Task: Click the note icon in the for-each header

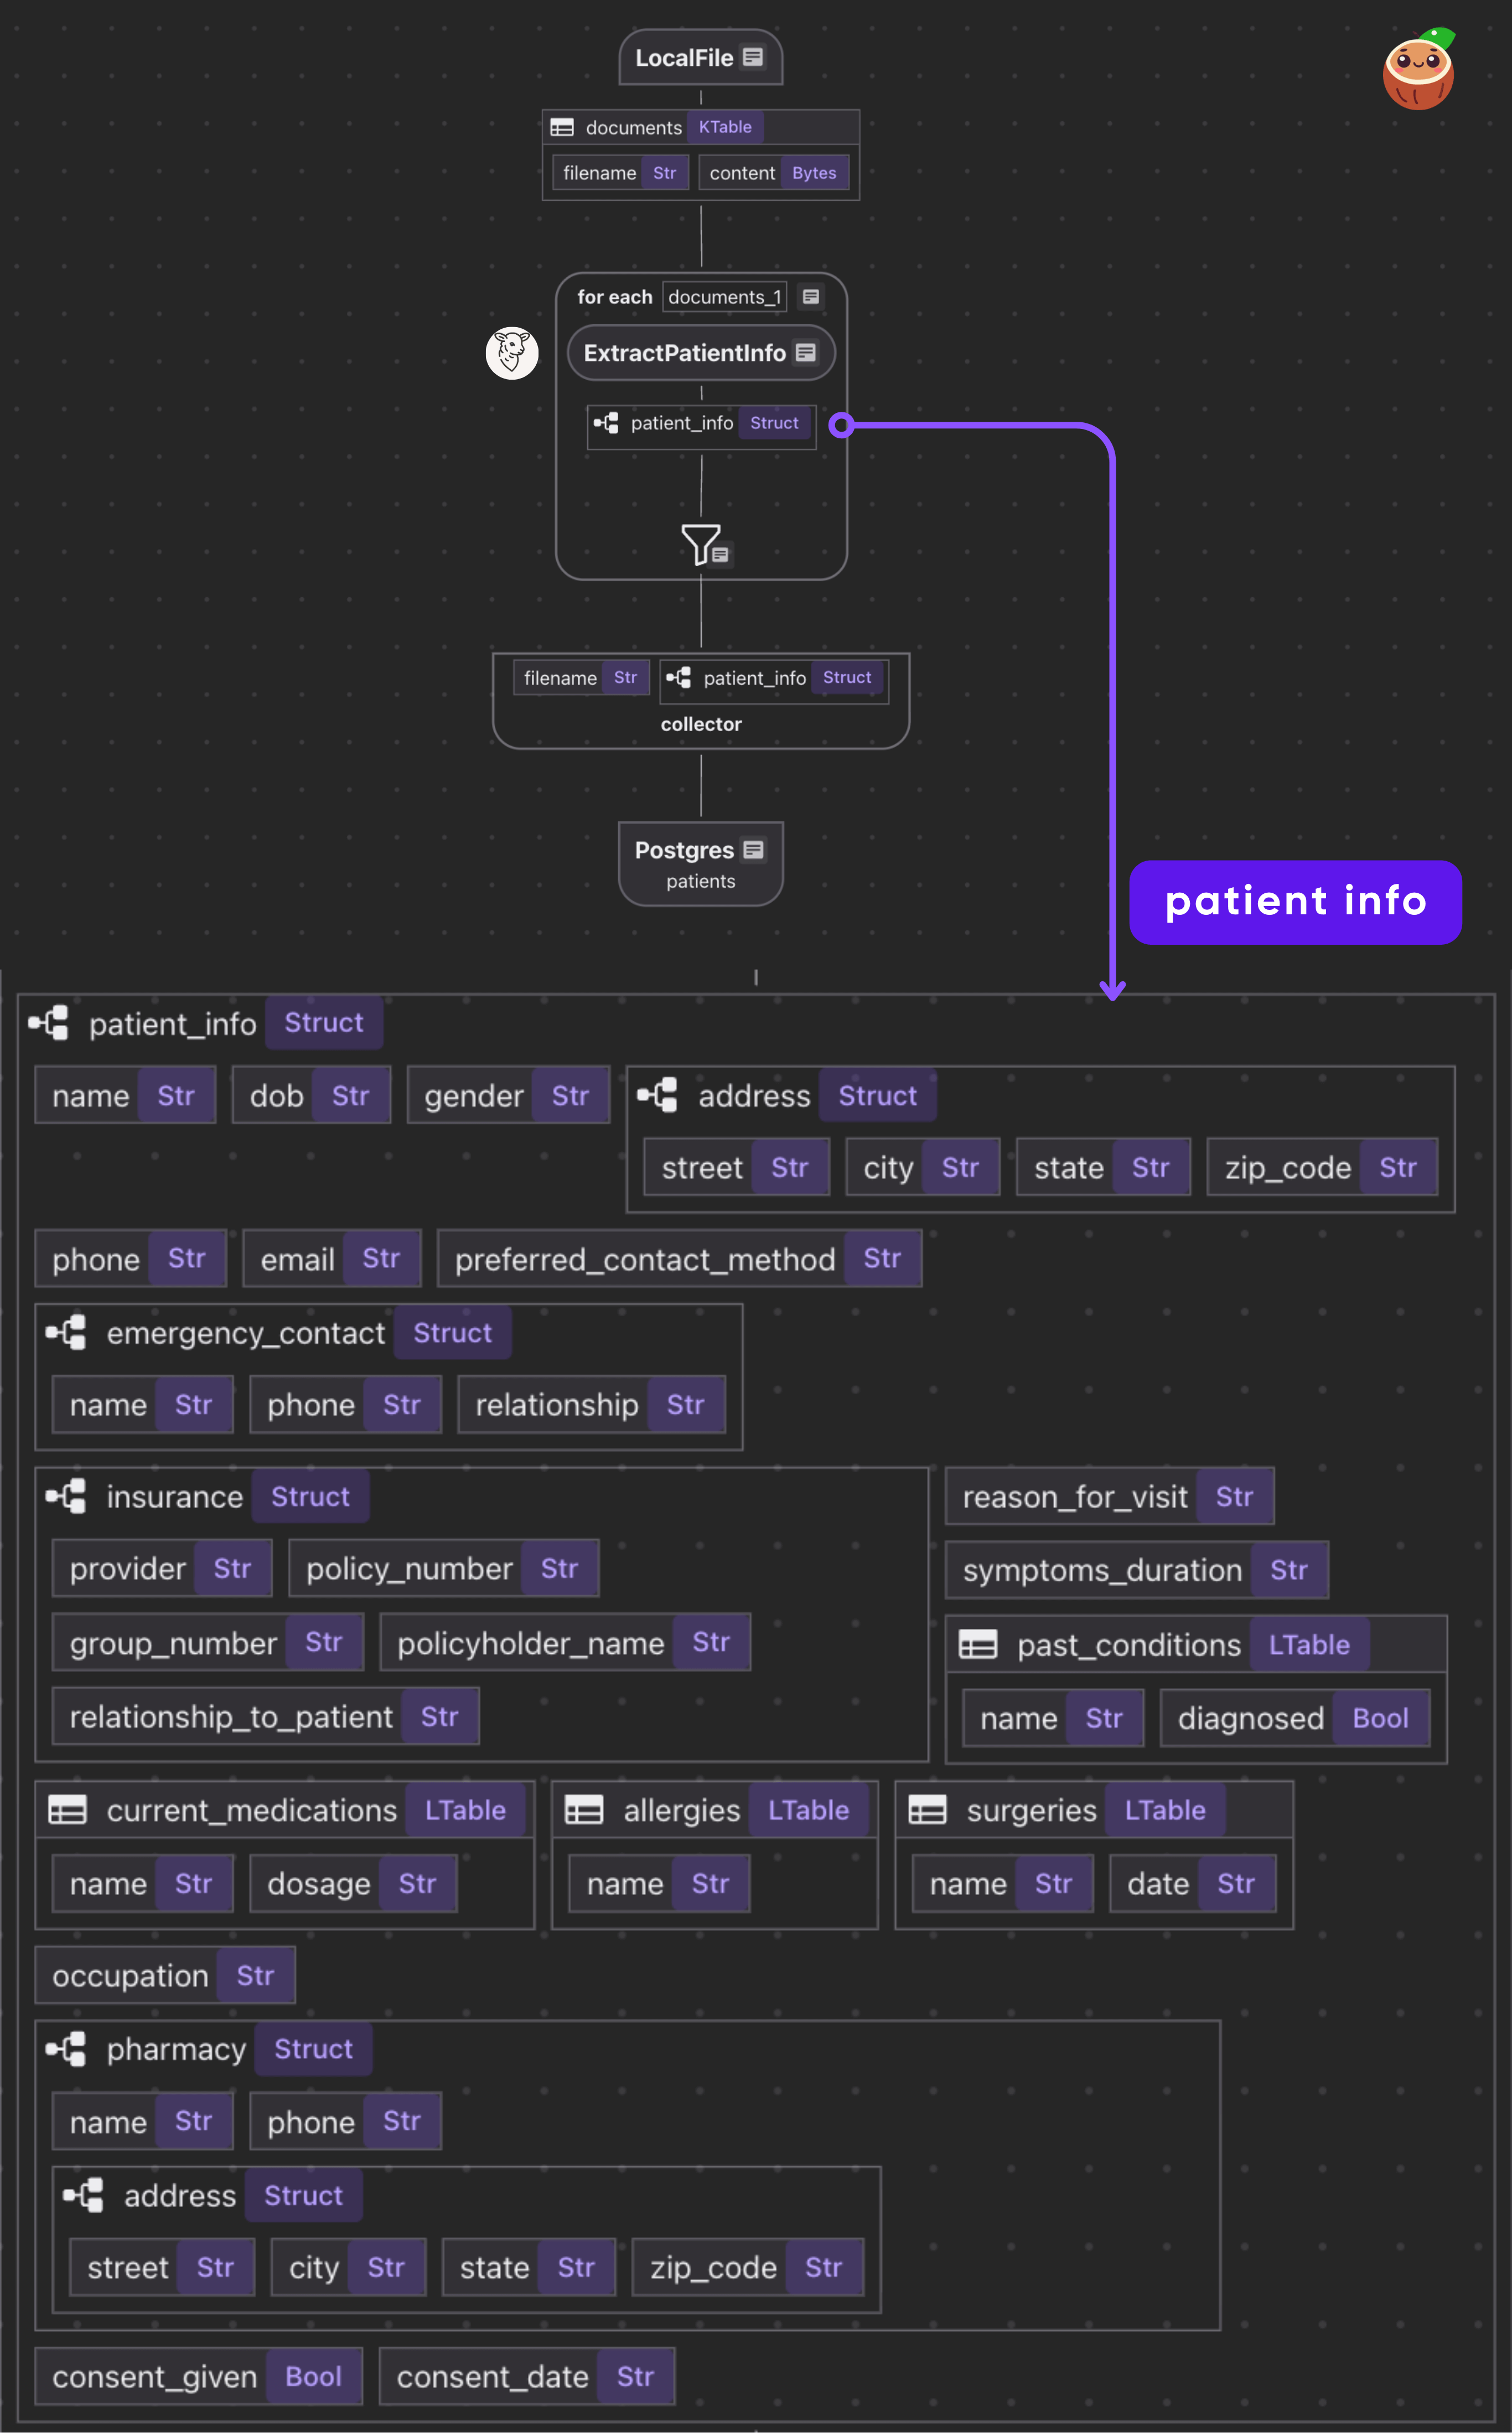Action: (x=811, y=296)
